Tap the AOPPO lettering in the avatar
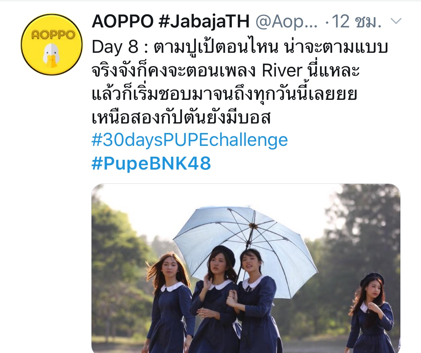421x353 pixels. (52, 35)
